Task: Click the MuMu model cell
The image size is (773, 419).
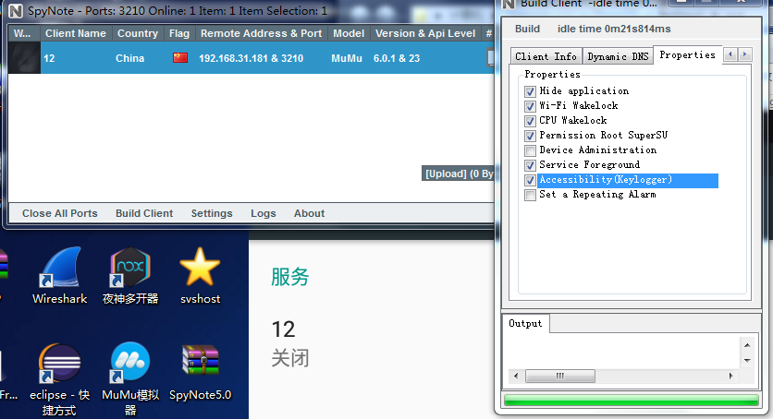Action: tap(347, 58)
